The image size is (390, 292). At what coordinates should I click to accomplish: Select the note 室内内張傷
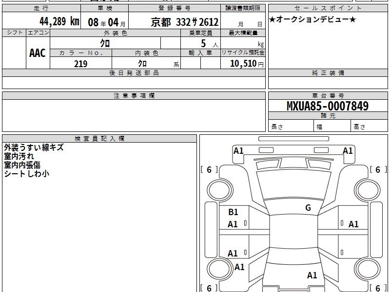(x=22, y=165)
